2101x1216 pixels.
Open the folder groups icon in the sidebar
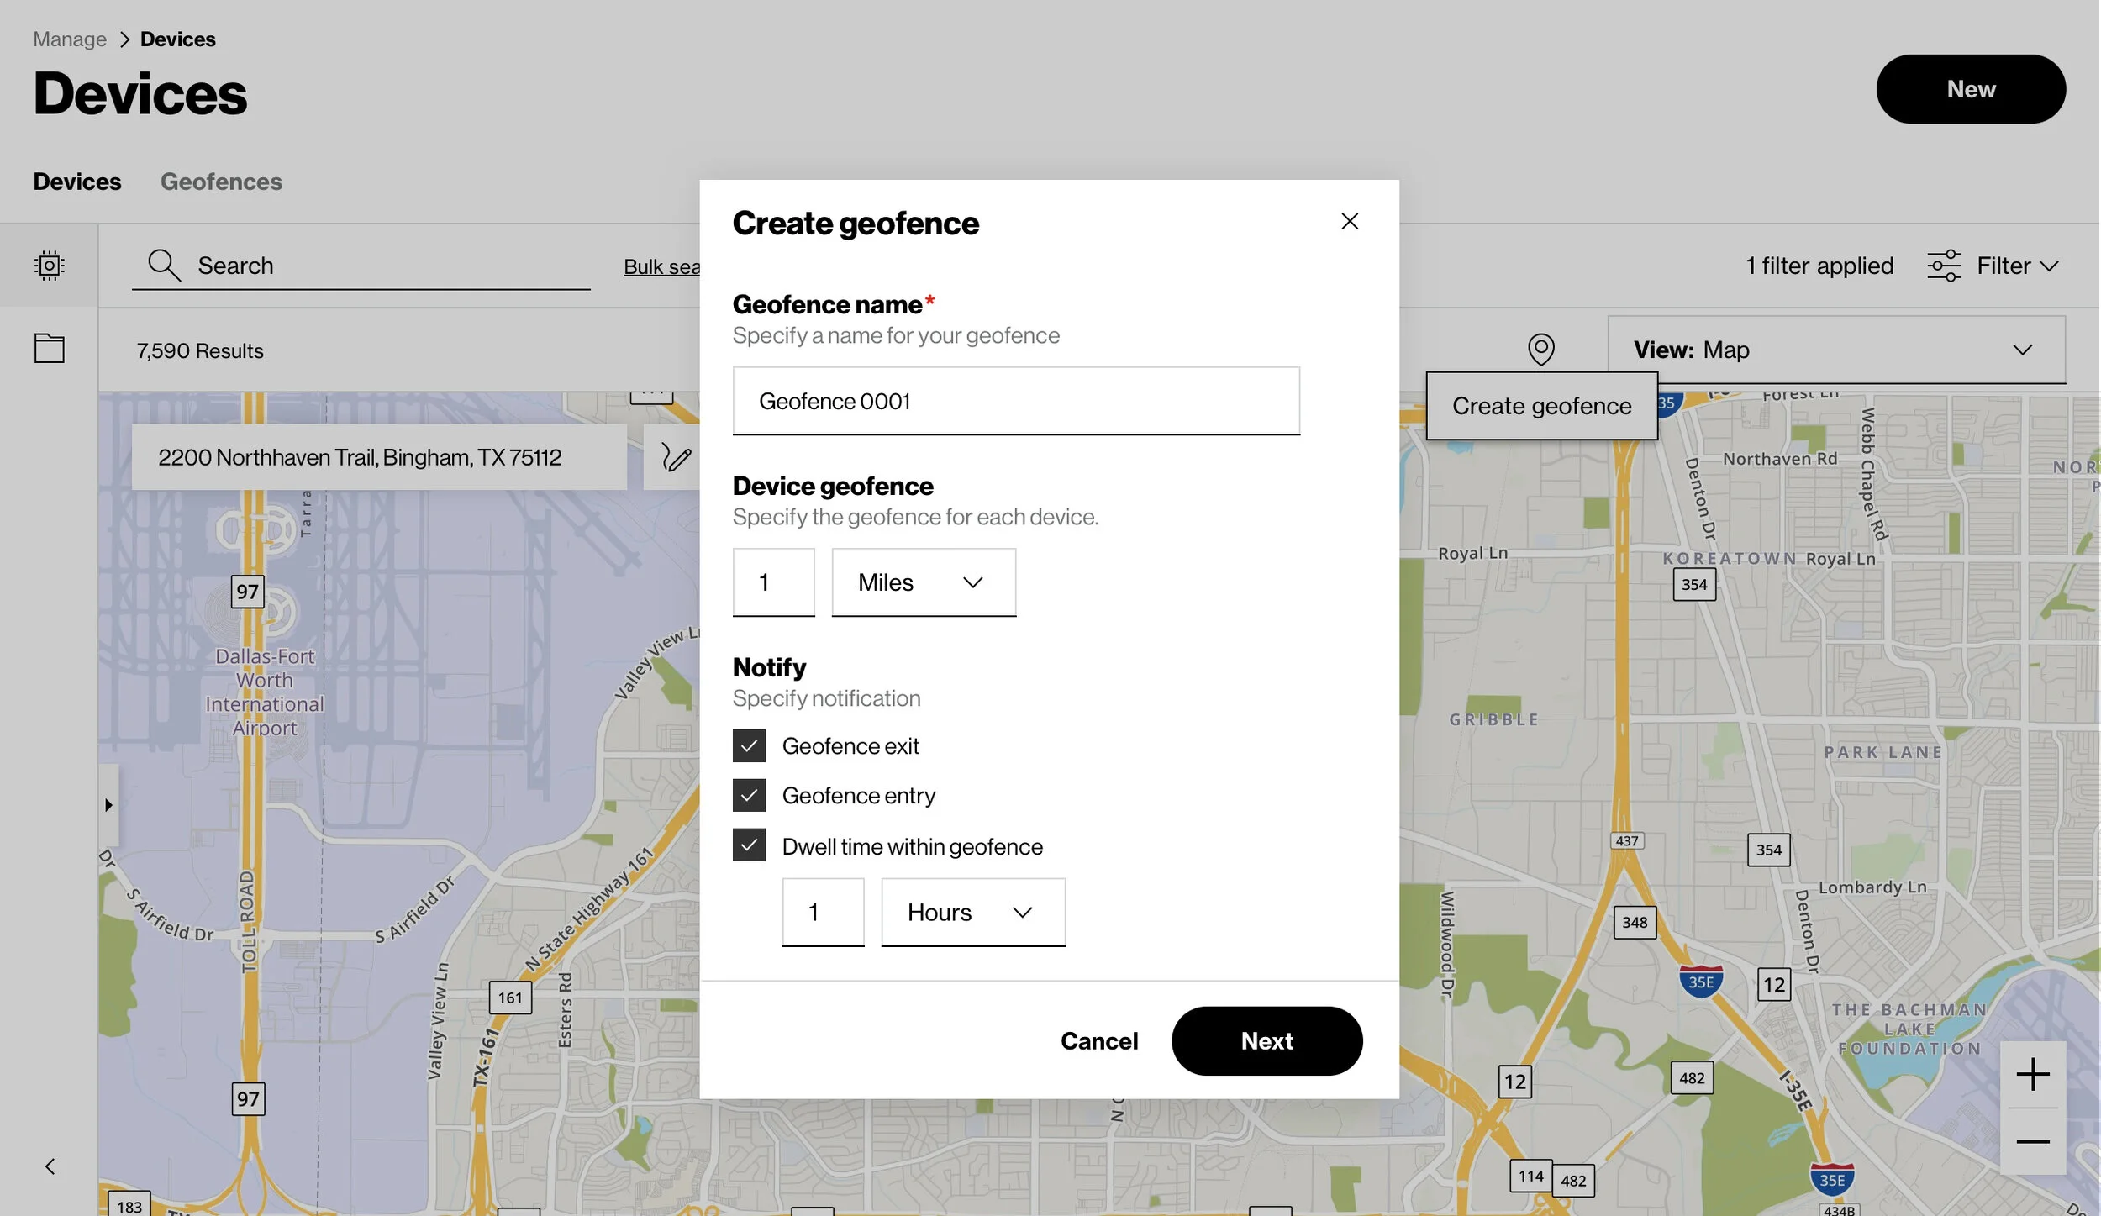pos(49,348)
